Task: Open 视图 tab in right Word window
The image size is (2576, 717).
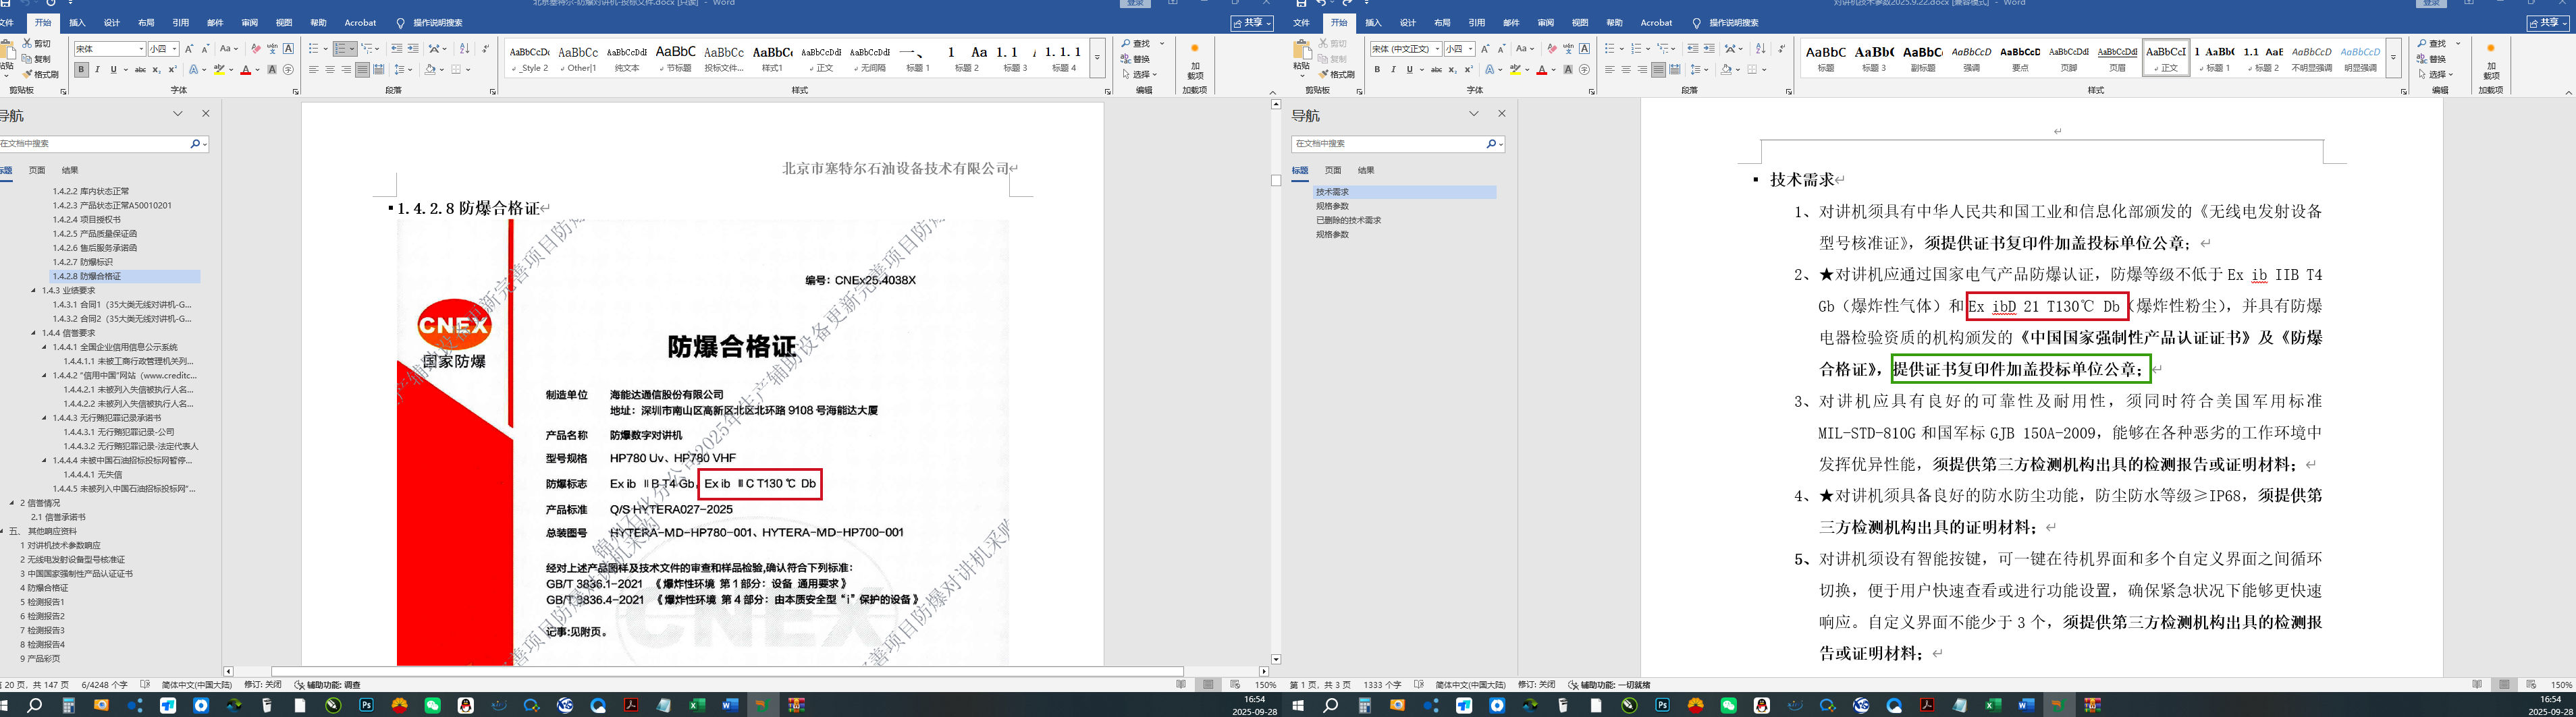Action: [1580, 23]
